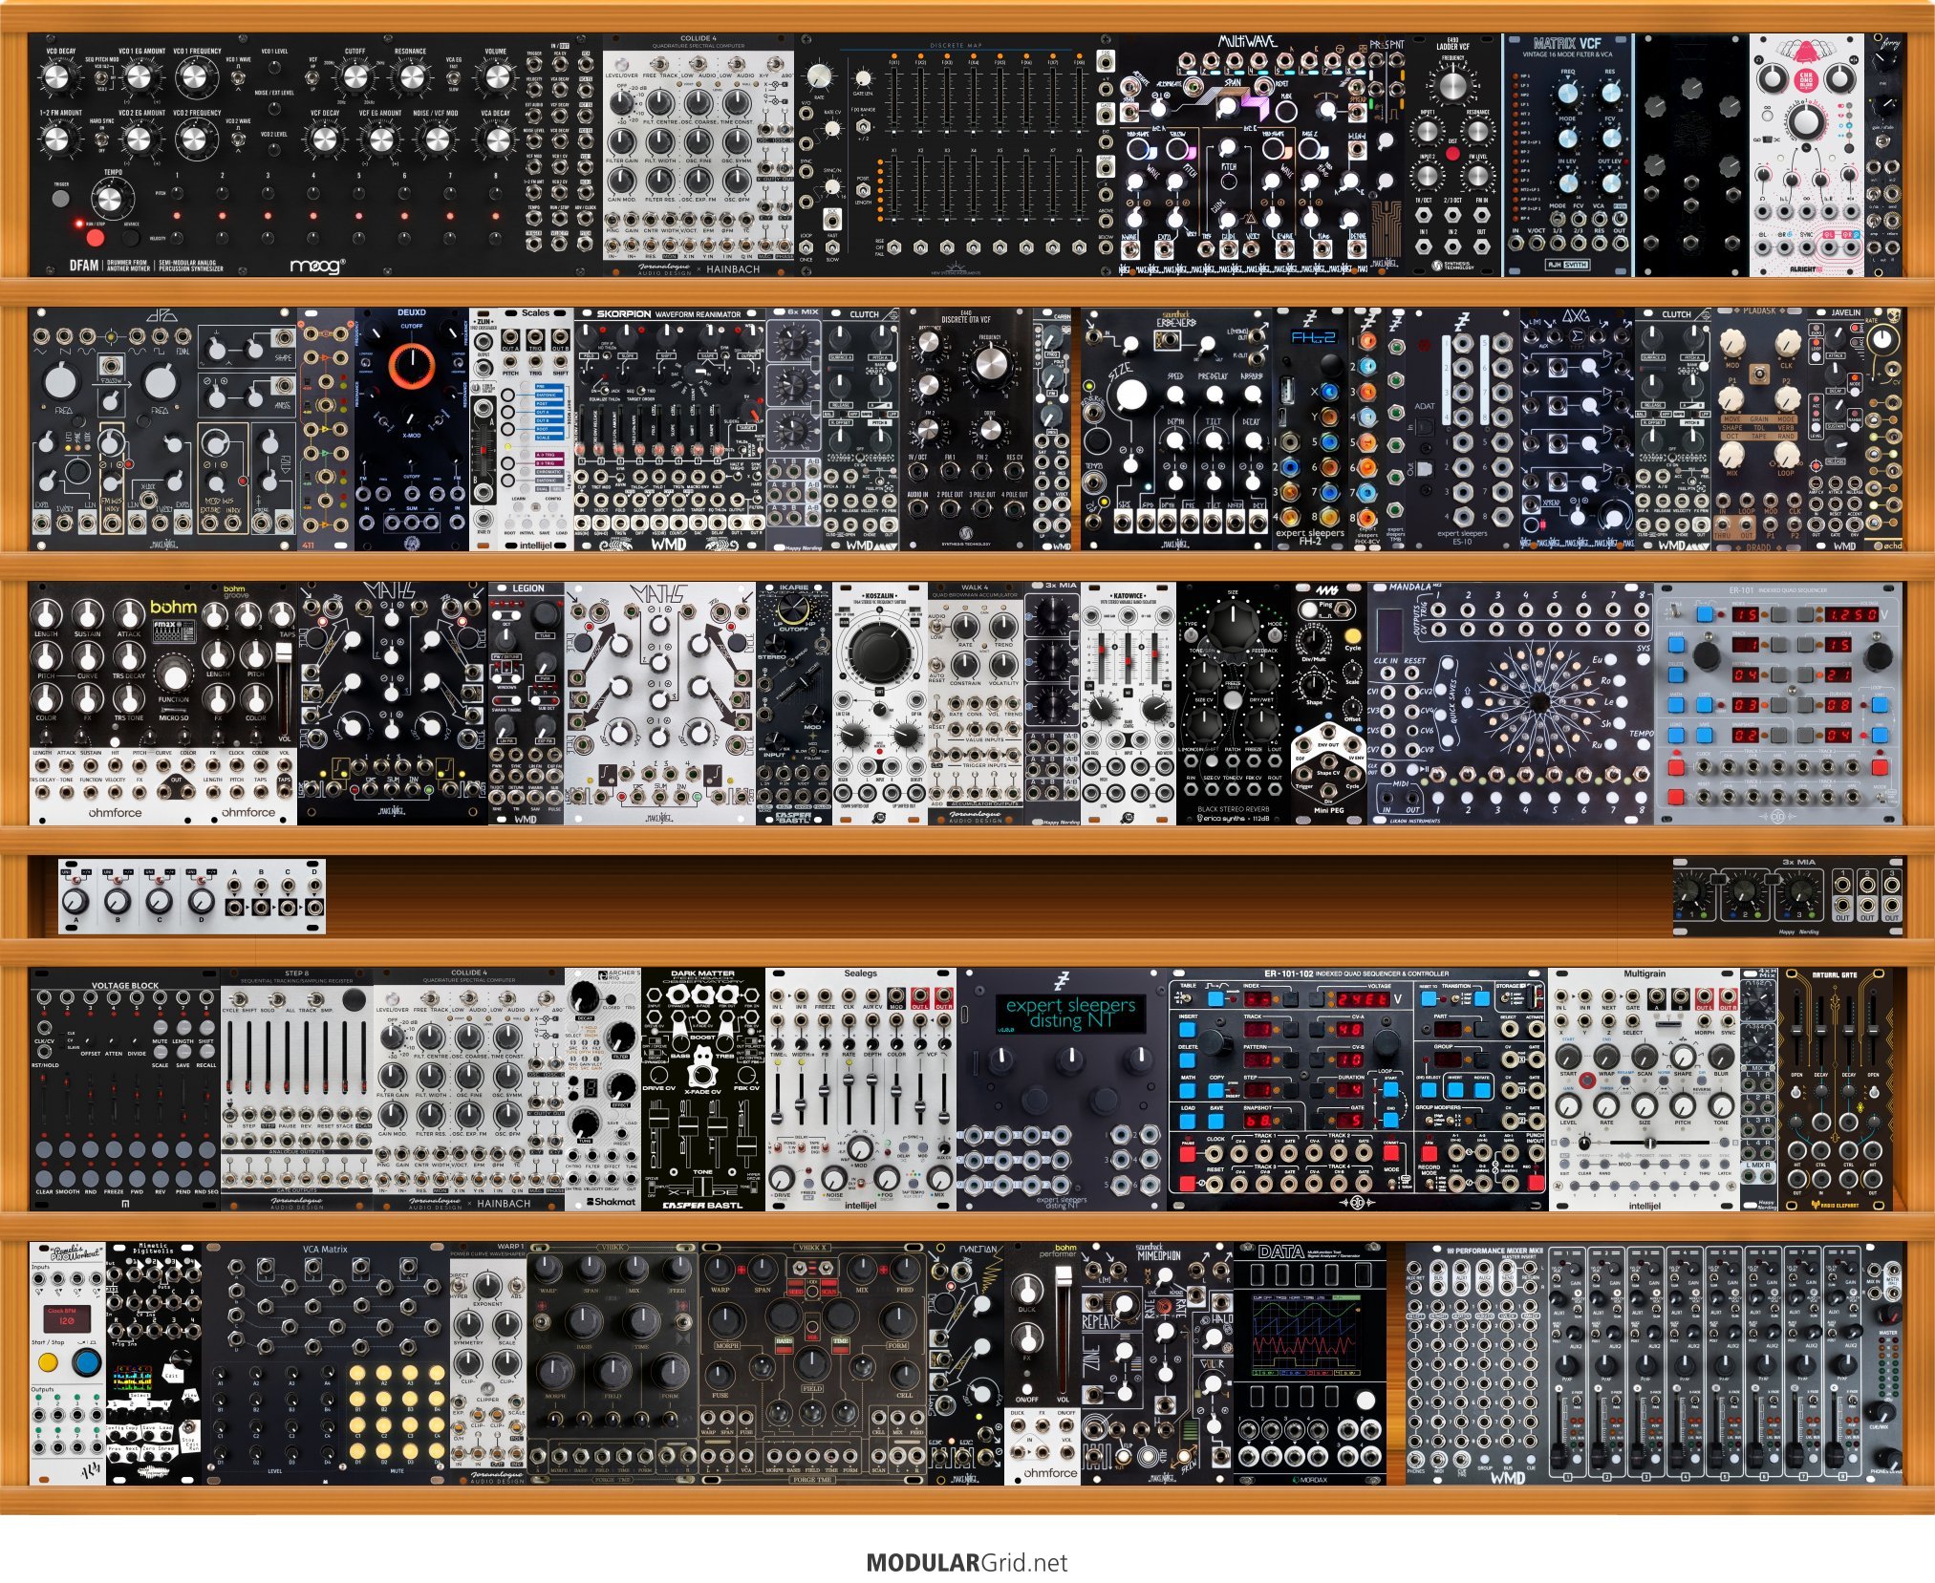Toggle the D4 mute button on VCA Matrix
This screenshot has width=1935, height=1583.
tap(438, 1452)
